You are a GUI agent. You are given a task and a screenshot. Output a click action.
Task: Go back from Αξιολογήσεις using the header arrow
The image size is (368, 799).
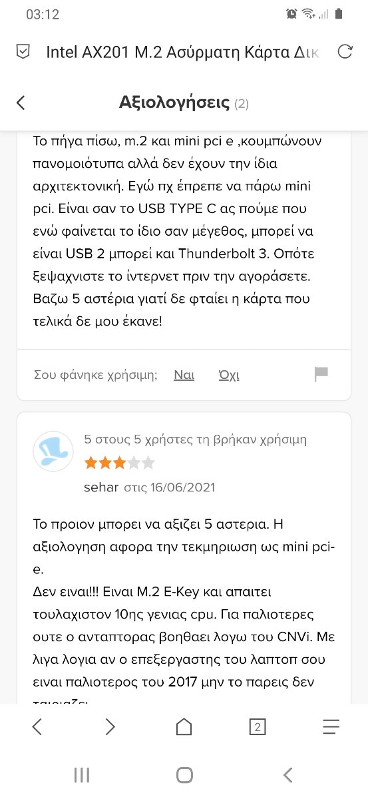[x=21, y=103]
